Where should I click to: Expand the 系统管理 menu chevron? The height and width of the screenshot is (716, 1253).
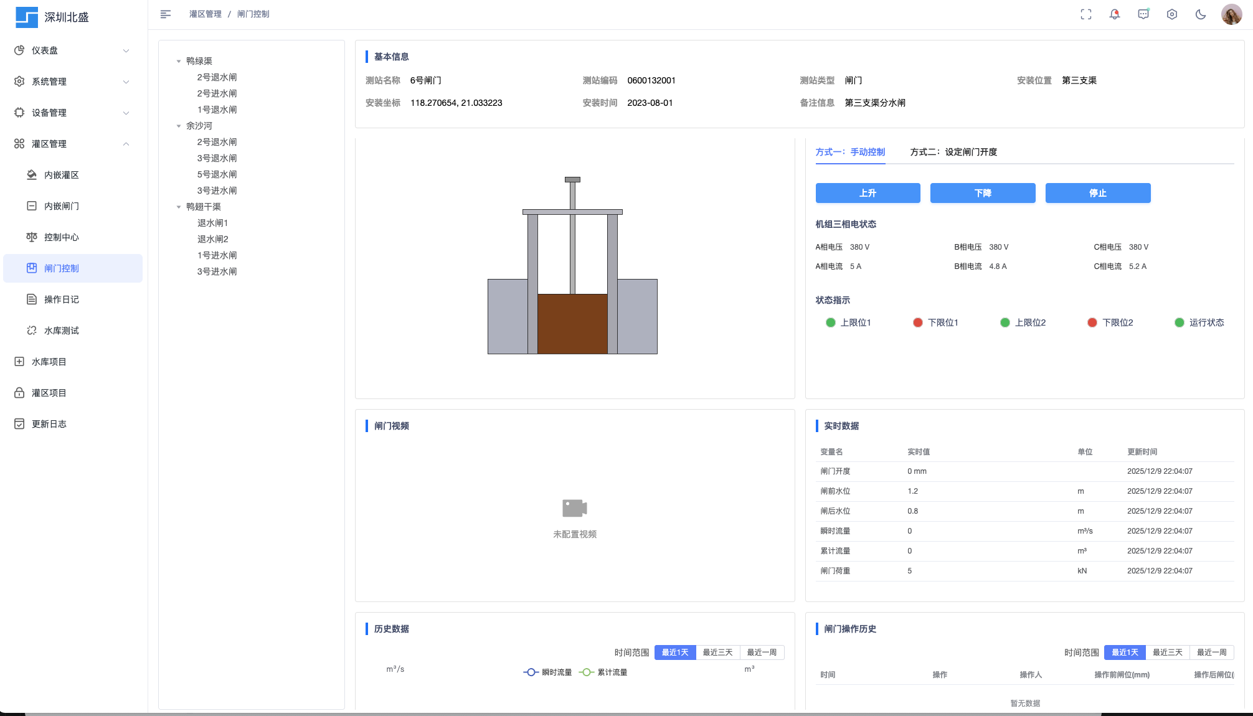(x=126, y=82)
